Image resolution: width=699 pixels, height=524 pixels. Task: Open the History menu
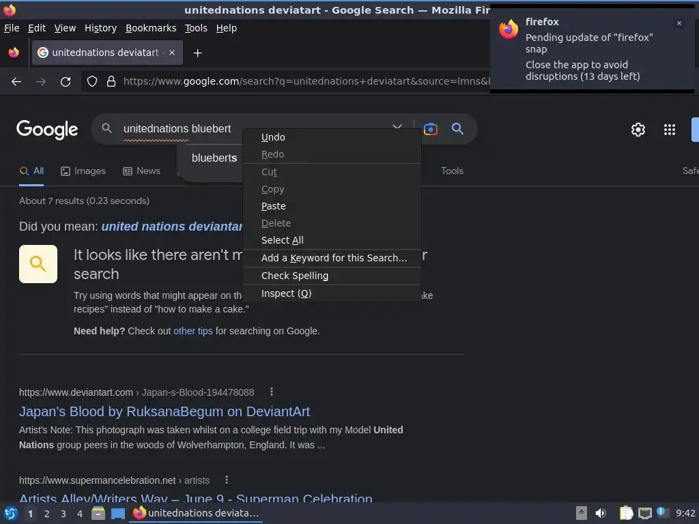click(101, 28)
